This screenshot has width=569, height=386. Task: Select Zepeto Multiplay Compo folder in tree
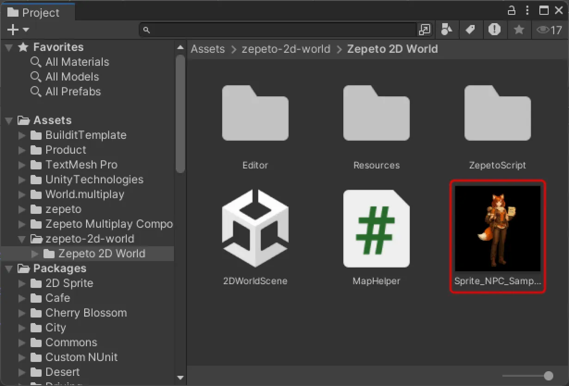pos(101,224)
